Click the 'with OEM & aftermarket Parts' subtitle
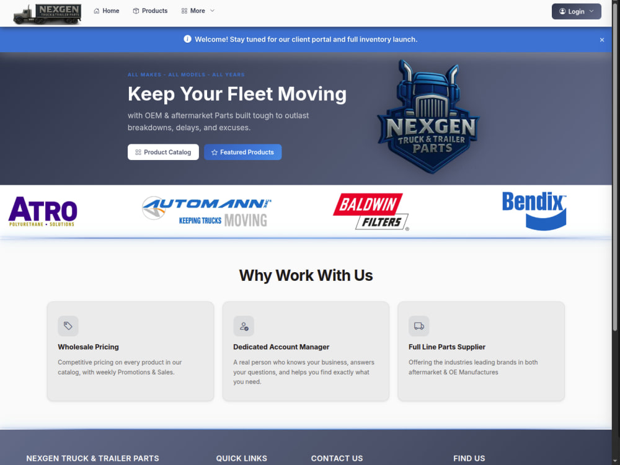Image resolution: width=620 pixels, height=465 pixels. tap(218, 122)
